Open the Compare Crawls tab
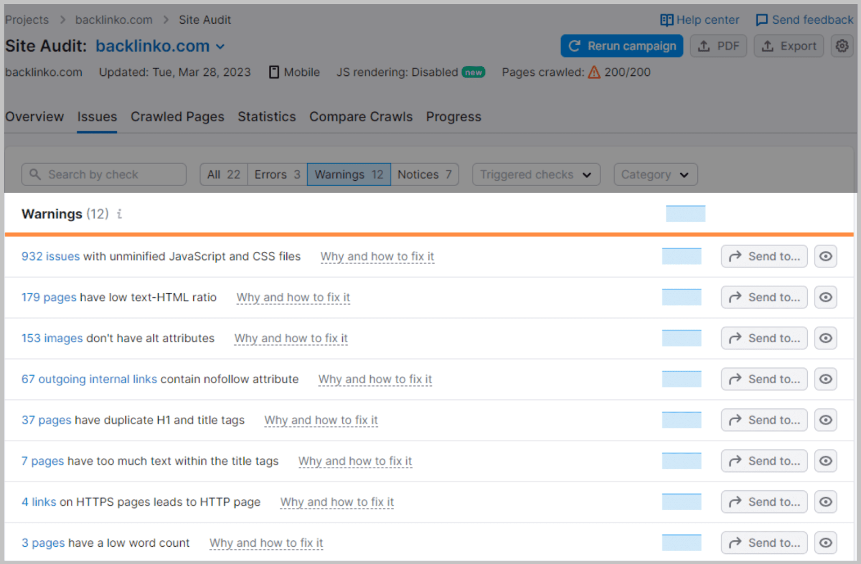This screenshot has width=861, height=564. [x=361, y=117]
